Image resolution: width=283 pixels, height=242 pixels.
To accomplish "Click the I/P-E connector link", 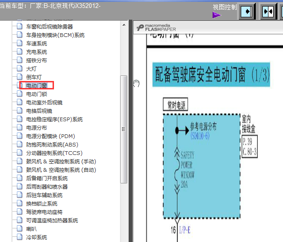I will point(184,230).
